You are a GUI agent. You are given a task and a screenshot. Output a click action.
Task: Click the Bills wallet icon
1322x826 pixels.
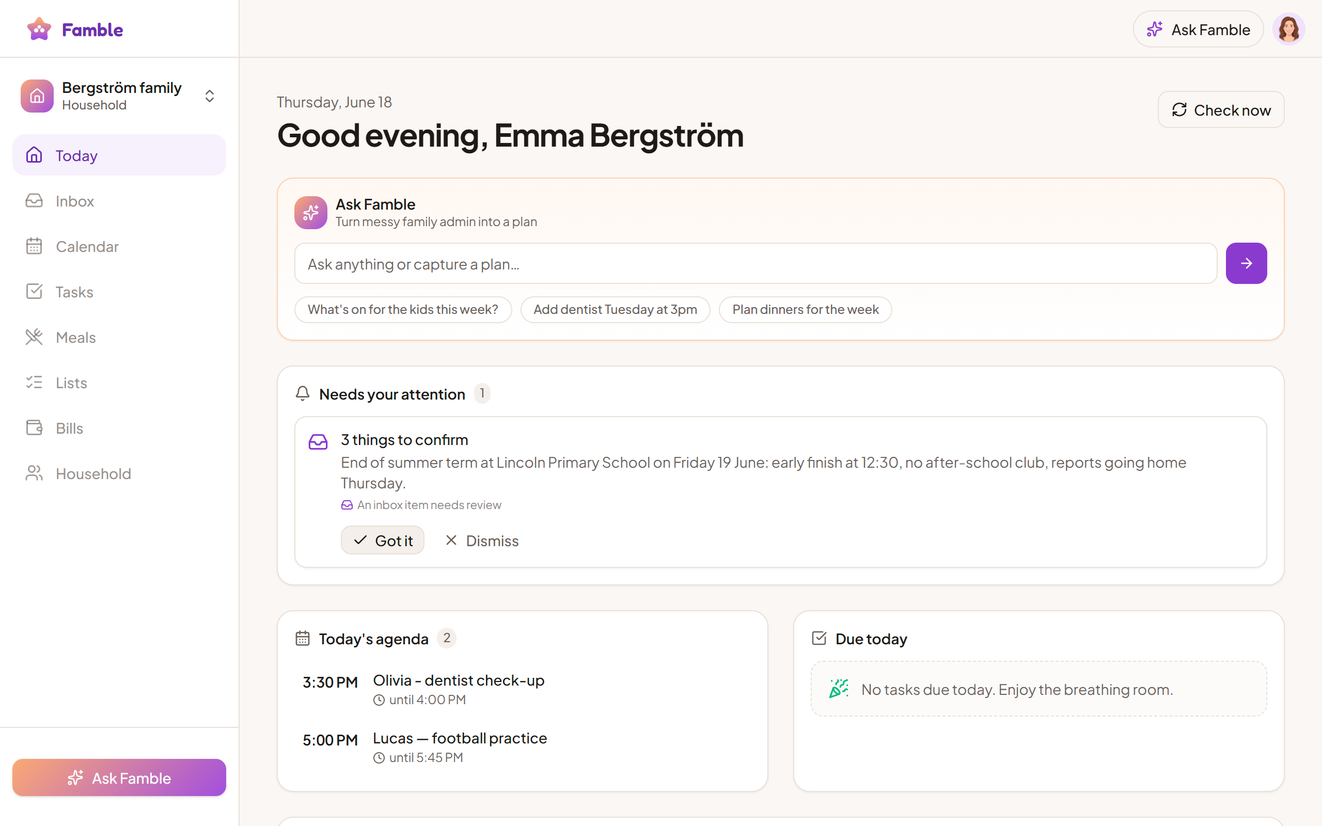[34, 427]
